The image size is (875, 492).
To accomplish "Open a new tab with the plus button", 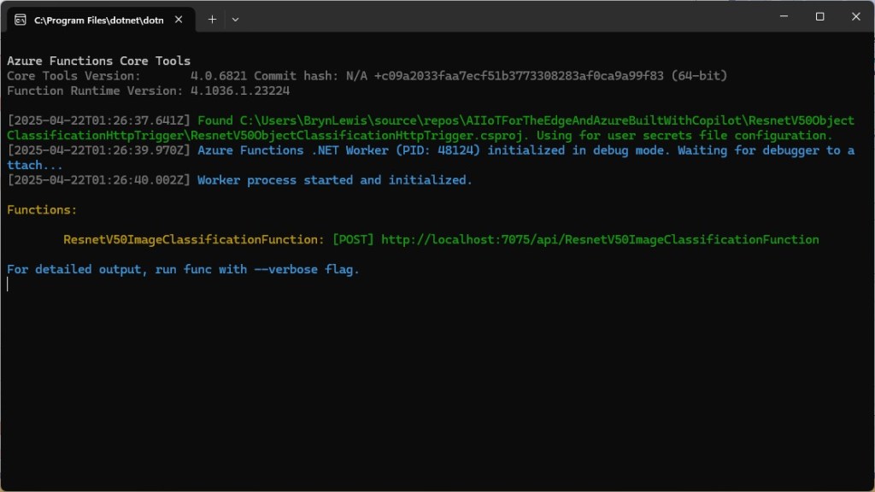I will (x=212, y=19).
